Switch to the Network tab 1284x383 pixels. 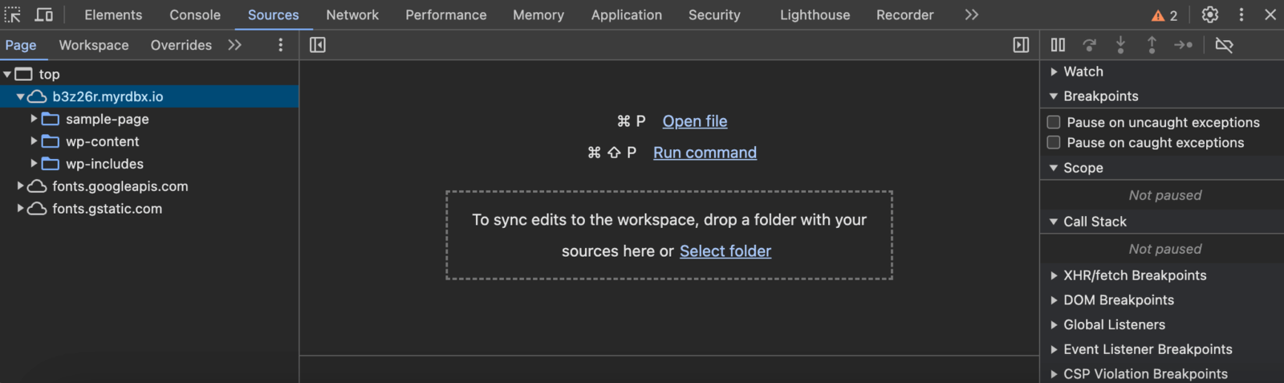click(352, 14)
